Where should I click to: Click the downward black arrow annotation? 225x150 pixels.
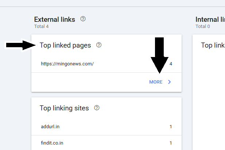[x=159, y=55]
